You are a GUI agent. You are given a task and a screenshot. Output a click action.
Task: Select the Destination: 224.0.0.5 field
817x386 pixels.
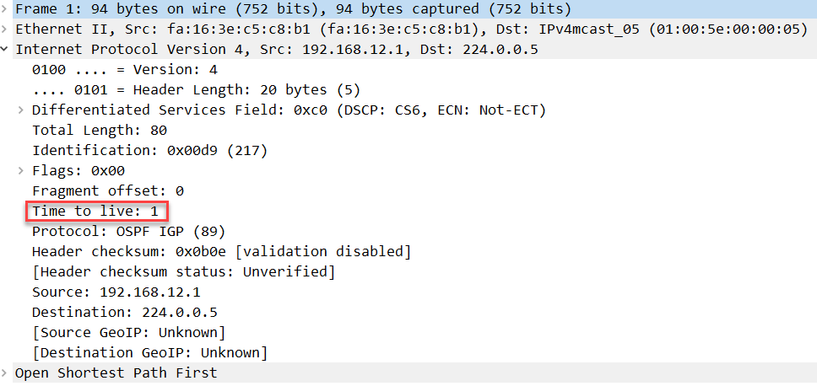(125, 312)
